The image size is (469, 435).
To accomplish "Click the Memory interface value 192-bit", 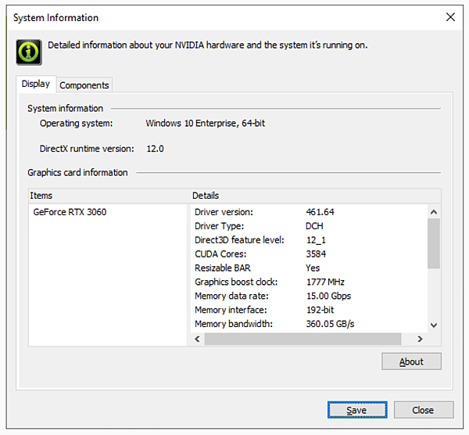I will [320, 310].
